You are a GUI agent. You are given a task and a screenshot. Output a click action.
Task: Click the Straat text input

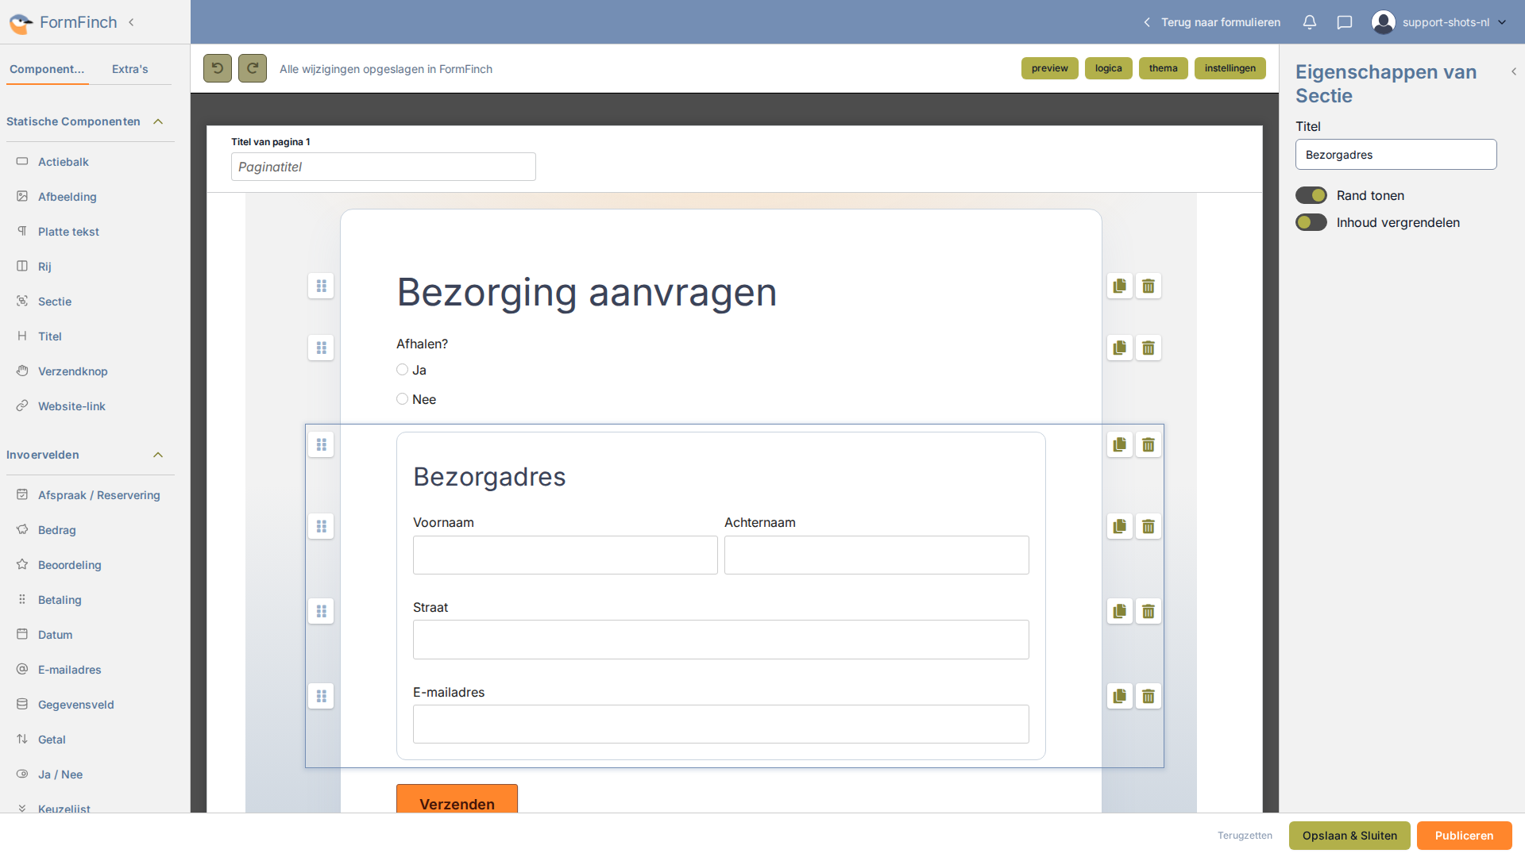[721, 640]
